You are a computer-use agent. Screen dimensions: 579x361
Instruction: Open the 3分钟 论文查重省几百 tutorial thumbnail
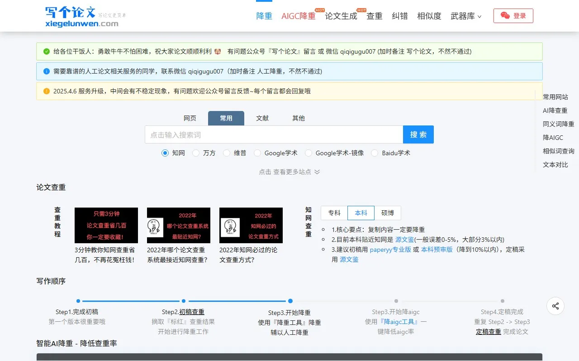[106, 225]
